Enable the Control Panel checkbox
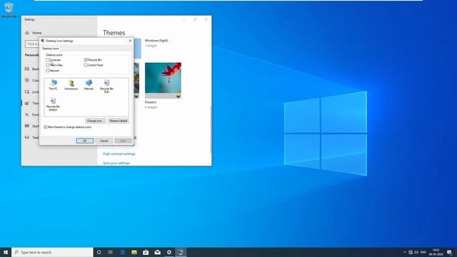 pos(86,65)
